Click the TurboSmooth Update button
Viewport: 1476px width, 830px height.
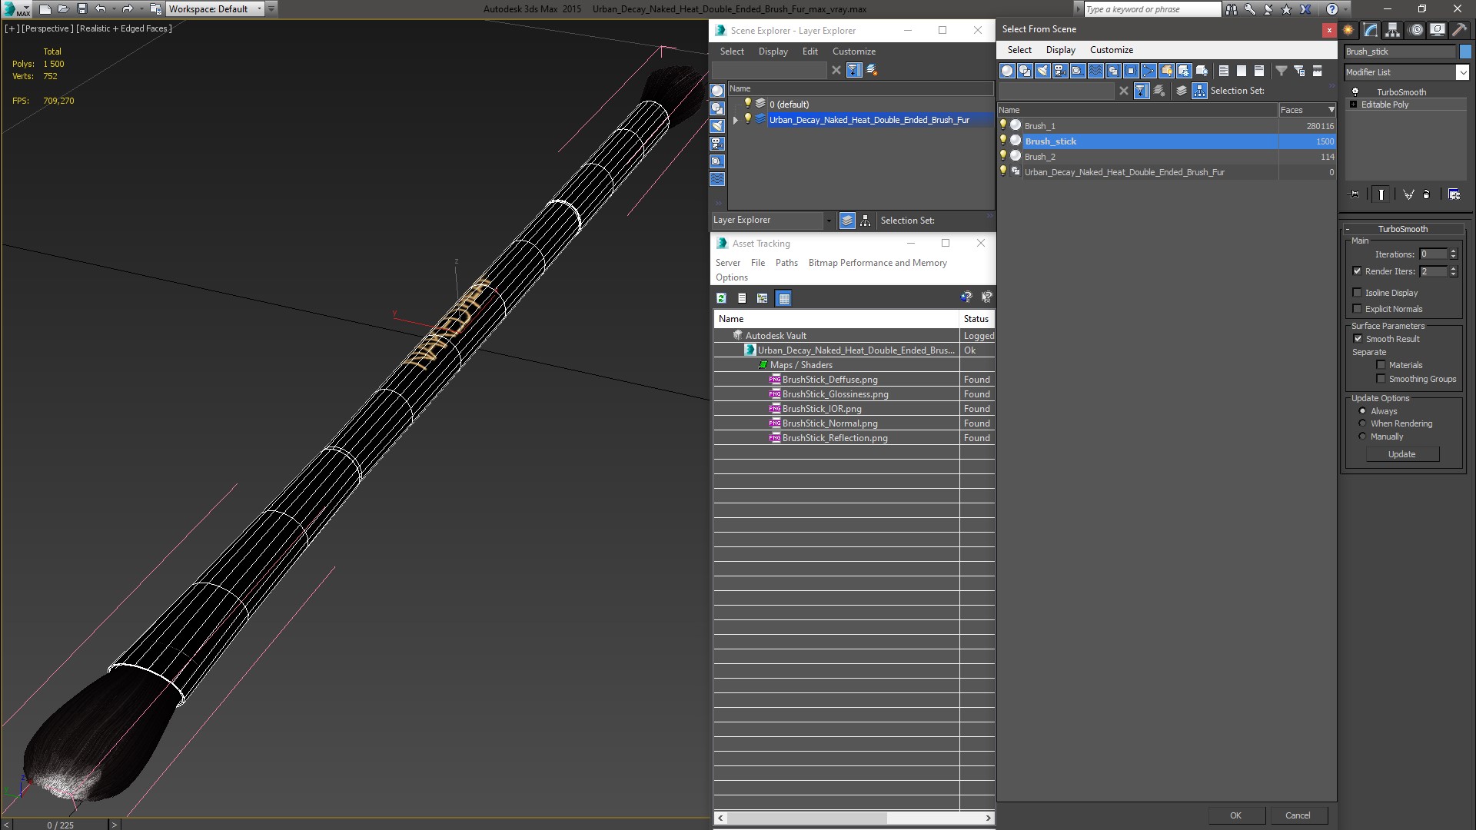tap(1401, 454)
